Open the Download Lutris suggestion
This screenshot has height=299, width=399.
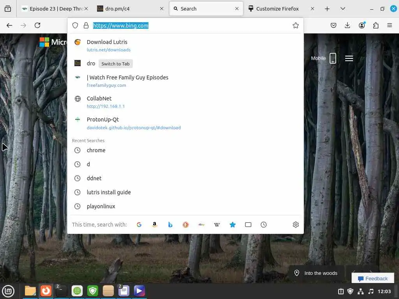click(185, 46)
